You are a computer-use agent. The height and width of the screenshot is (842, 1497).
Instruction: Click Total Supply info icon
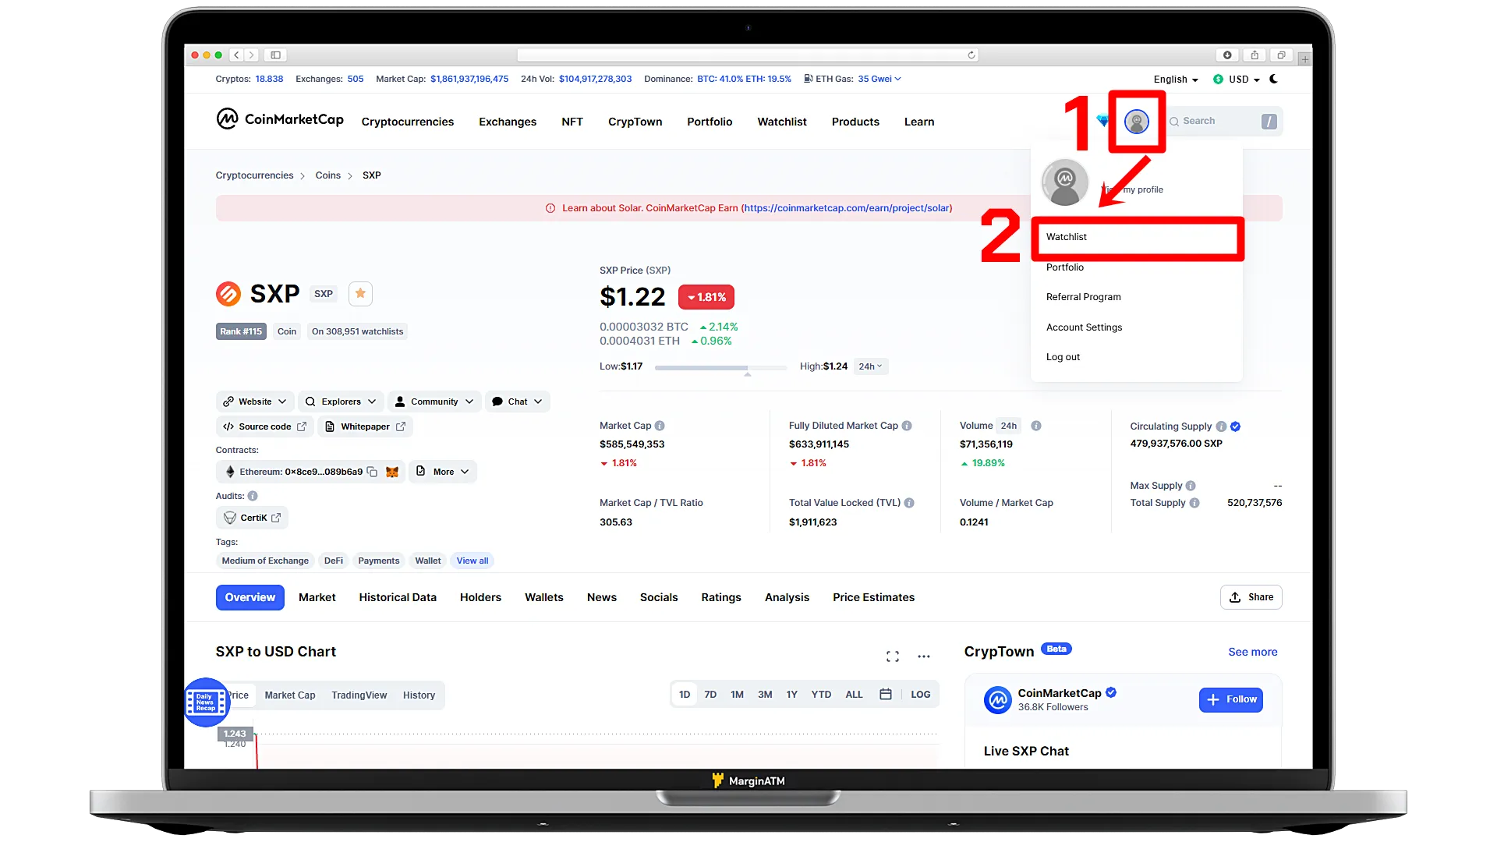1194,503
